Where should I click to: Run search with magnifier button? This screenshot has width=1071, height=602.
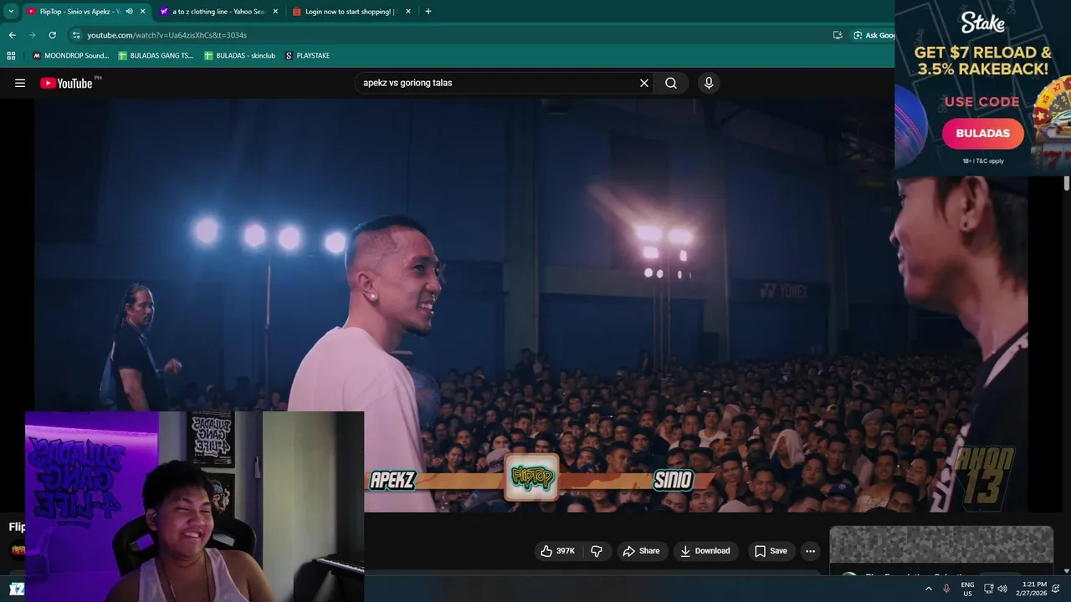[x=671, y=83]
